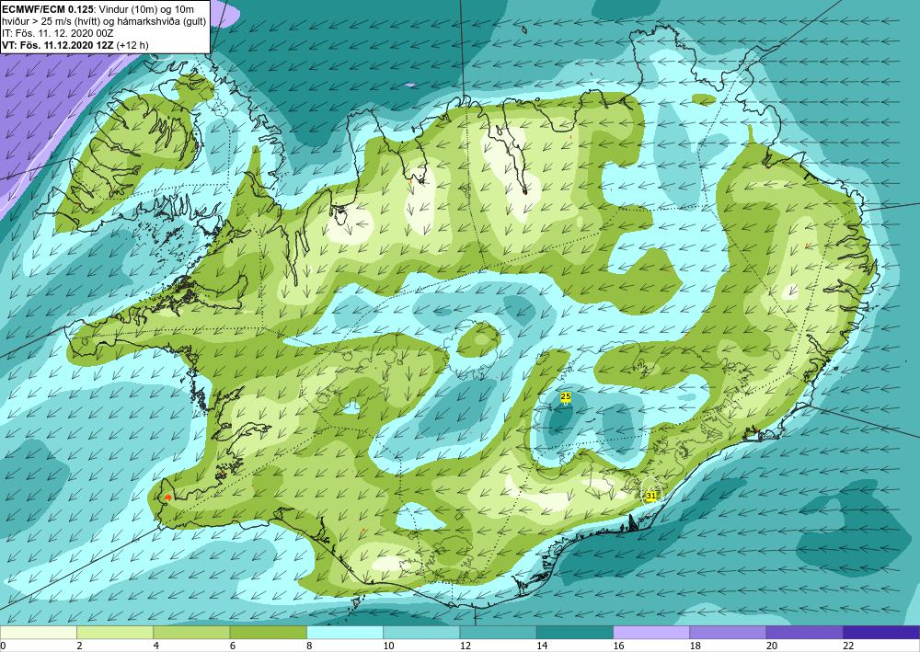Pick the 20–22 m/s purple legend swatch
Screen dimensions: 920x652
coord(805,632)
